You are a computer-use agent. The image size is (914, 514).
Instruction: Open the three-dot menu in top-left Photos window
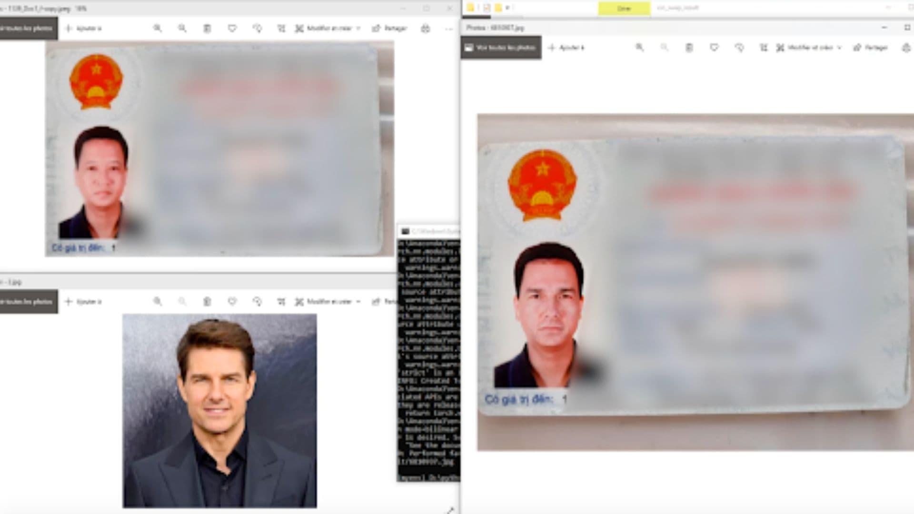[449, 29]
